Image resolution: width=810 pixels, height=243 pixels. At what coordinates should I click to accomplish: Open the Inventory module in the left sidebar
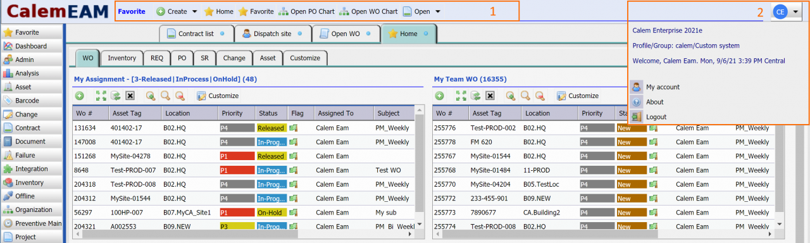pyautogui.click(x=32, y=182)
